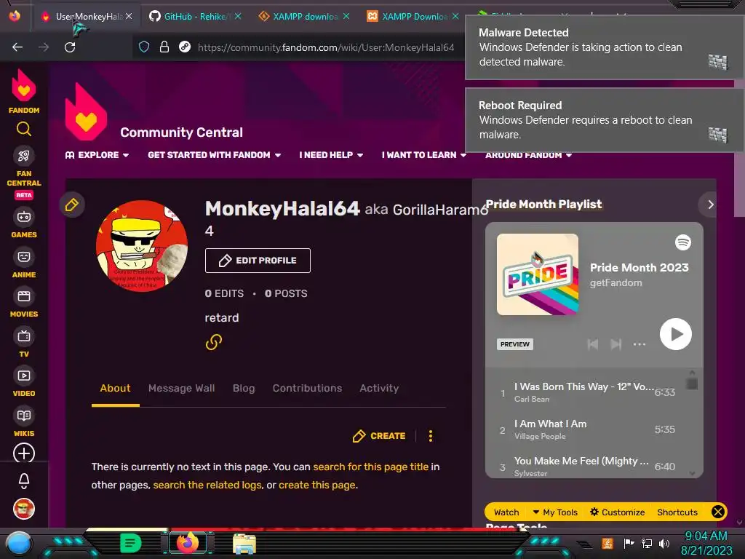Click the URL address bar field
745x559 pixels.
(326, 47)
